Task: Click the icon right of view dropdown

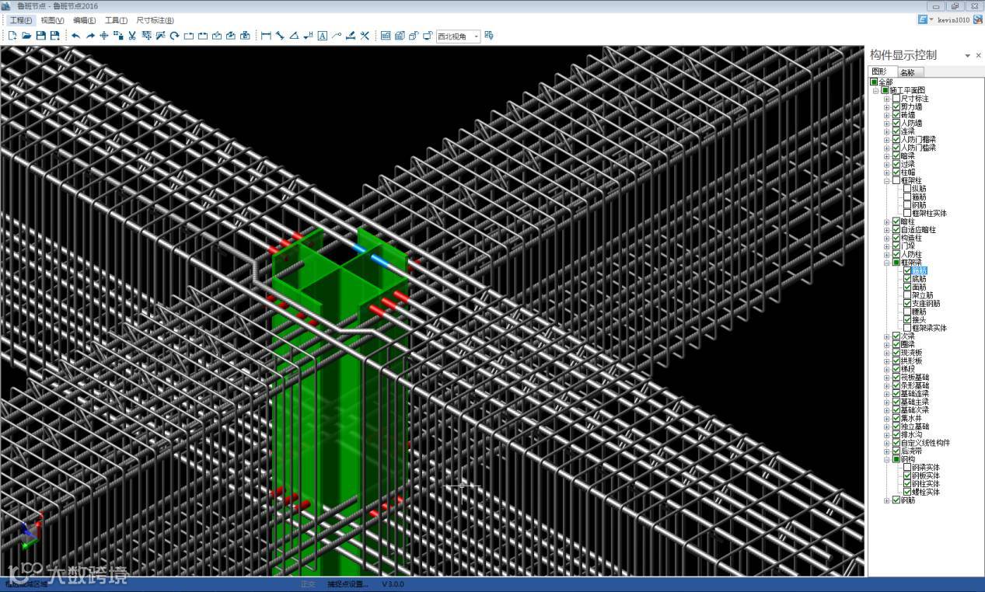Action: [489, 36]
